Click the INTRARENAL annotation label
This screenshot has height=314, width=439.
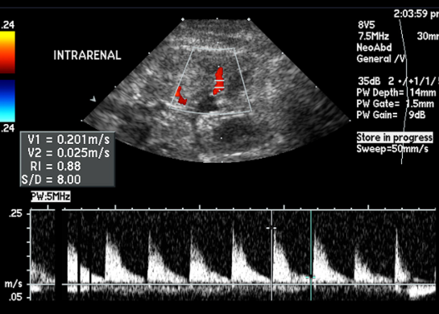pos(87,56)
